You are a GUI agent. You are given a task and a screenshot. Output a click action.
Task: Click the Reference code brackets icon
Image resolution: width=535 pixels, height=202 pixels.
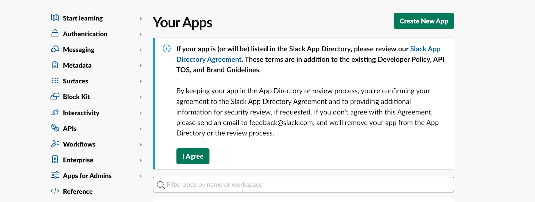(55, 191)
